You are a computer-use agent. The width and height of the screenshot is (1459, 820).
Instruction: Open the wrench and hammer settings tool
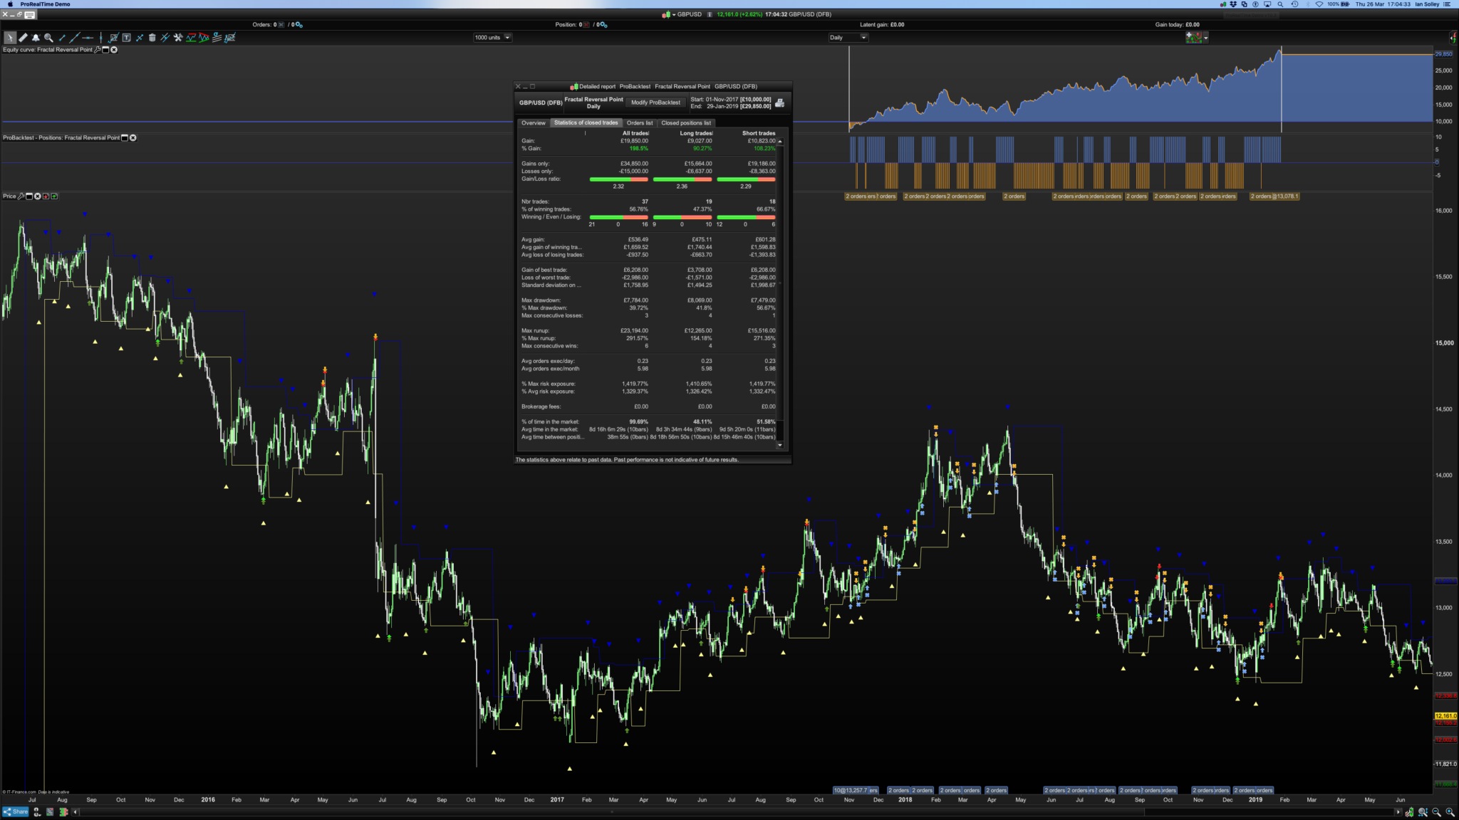(178, 38)
